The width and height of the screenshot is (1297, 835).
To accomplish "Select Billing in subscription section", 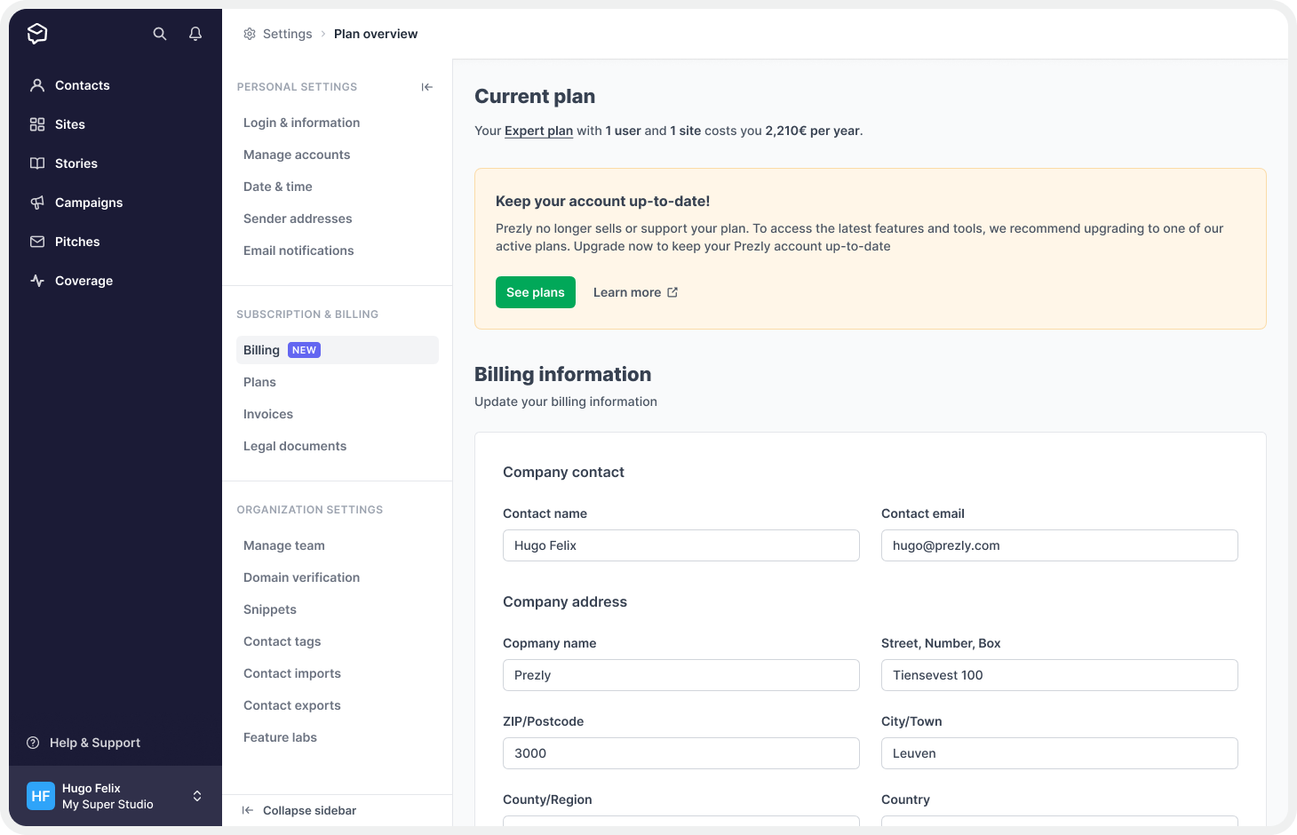I will [x=338, y=350].
